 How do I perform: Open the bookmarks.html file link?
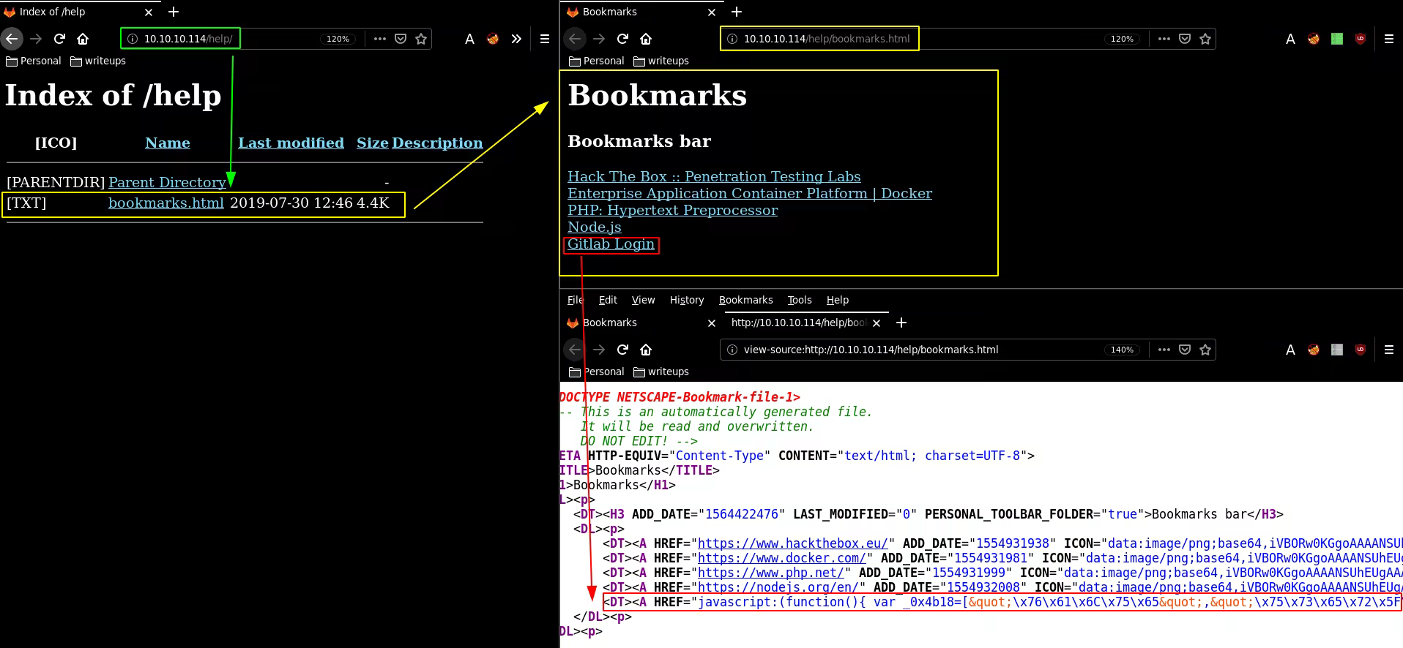tap(166, 203)
